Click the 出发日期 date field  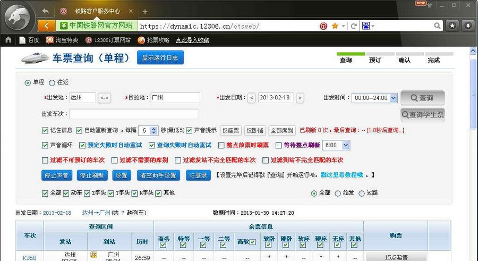(276, 98)
